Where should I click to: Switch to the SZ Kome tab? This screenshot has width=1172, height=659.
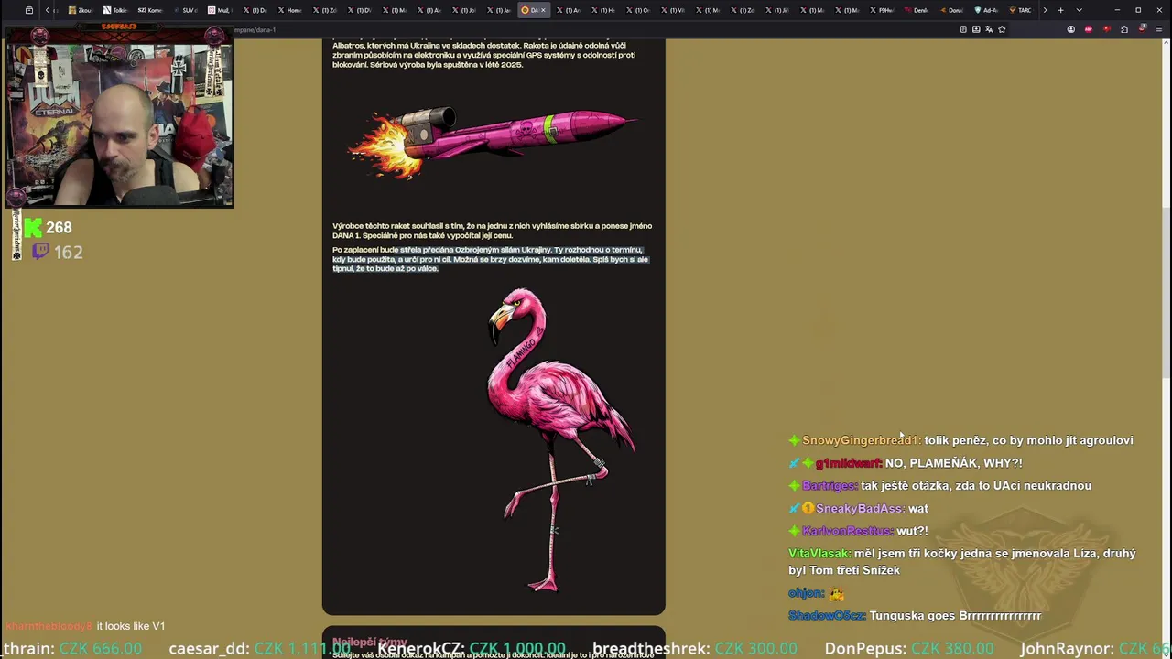point(150,10)
